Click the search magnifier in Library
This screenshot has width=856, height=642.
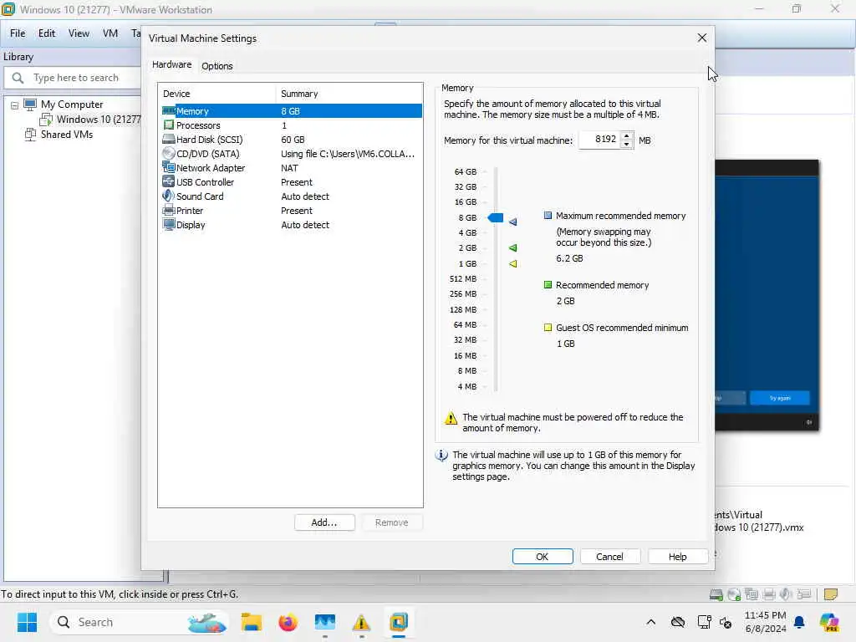click(x=18, y=78)
